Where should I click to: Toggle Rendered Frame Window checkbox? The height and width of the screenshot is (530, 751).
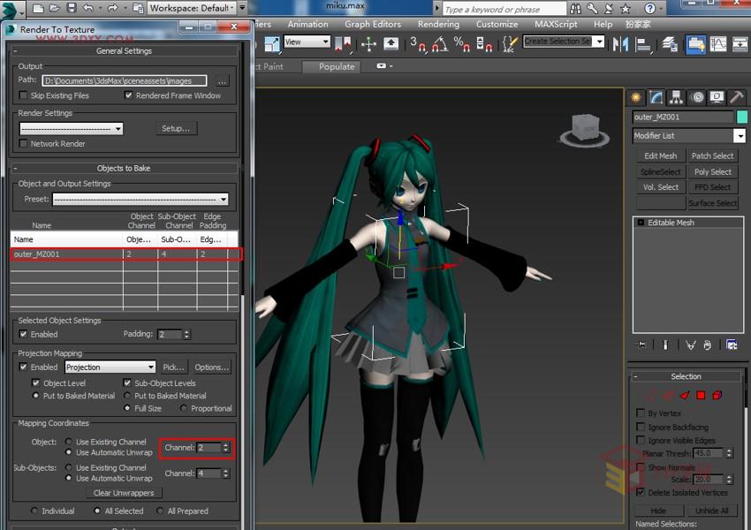click(x=129, y=95)
